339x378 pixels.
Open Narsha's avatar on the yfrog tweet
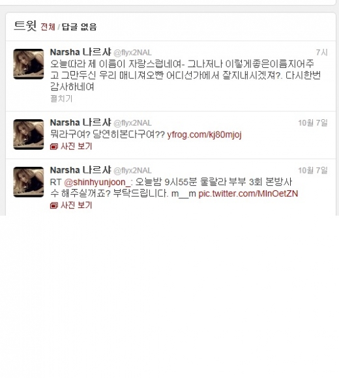[x=29, y=134]
